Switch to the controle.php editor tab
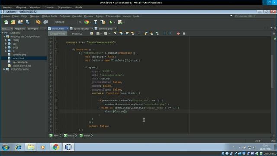The image size is (277, 156). [x=105, y=29]
